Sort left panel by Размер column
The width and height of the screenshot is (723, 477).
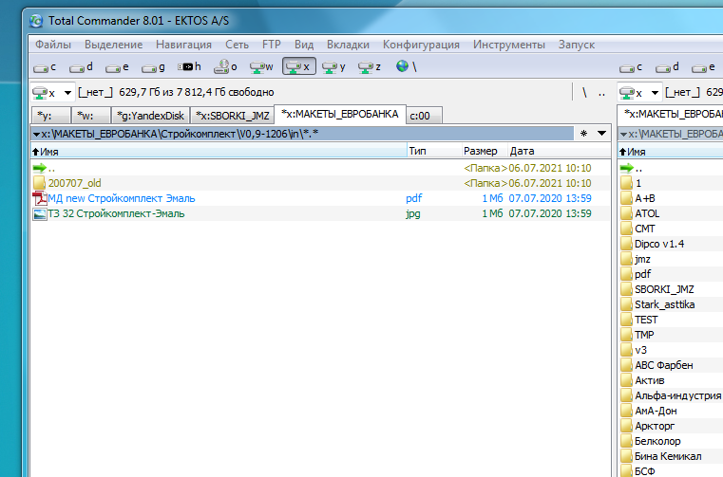[485, 151]
